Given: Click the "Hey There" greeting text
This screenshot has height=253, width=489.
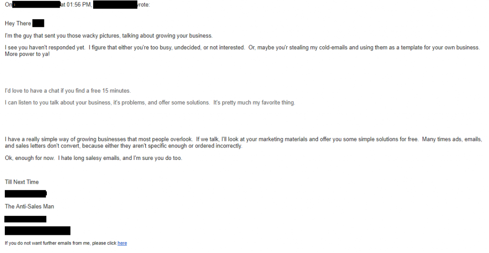Looking at the screenshot, I should [18, 23].
